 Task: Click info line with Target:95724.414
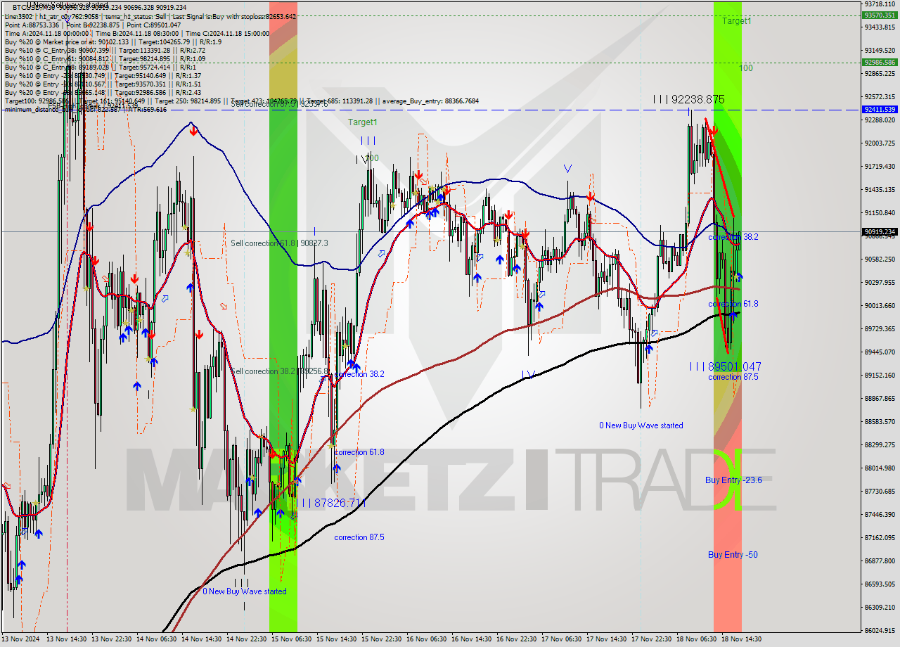pos(100,67)
